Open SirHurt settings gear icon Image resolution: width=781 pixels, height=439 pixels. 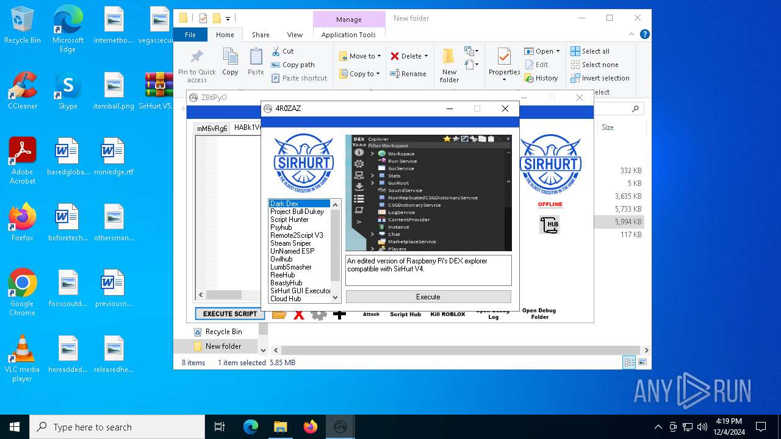[319, 315]
